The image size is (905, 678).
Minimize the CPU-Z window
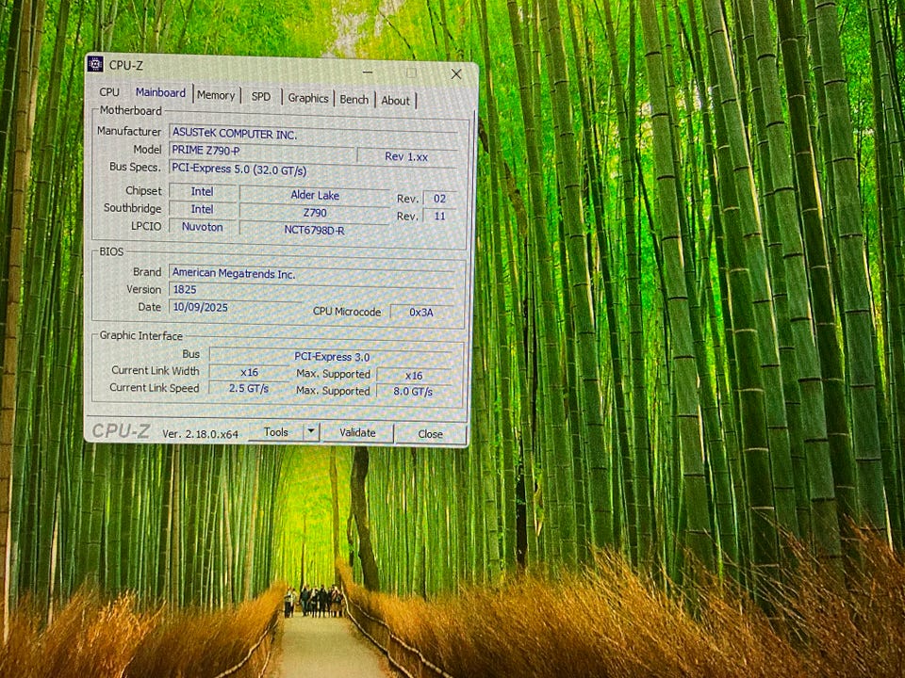coord(368,73)
